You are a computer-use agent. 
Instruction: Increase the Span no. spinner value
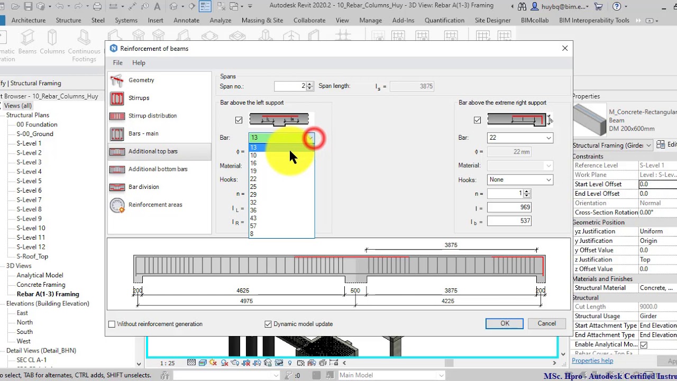point(310,84)
